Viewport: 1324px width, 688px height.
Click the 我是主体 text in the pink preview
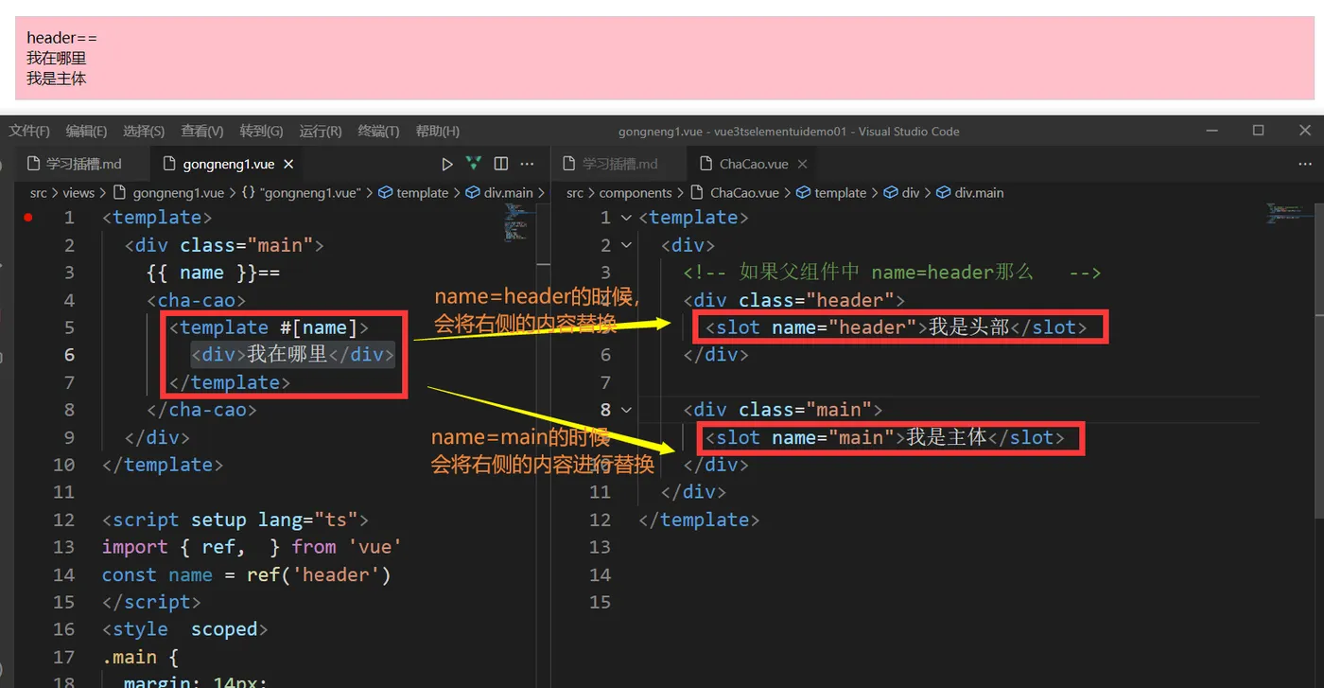[57, 79]
